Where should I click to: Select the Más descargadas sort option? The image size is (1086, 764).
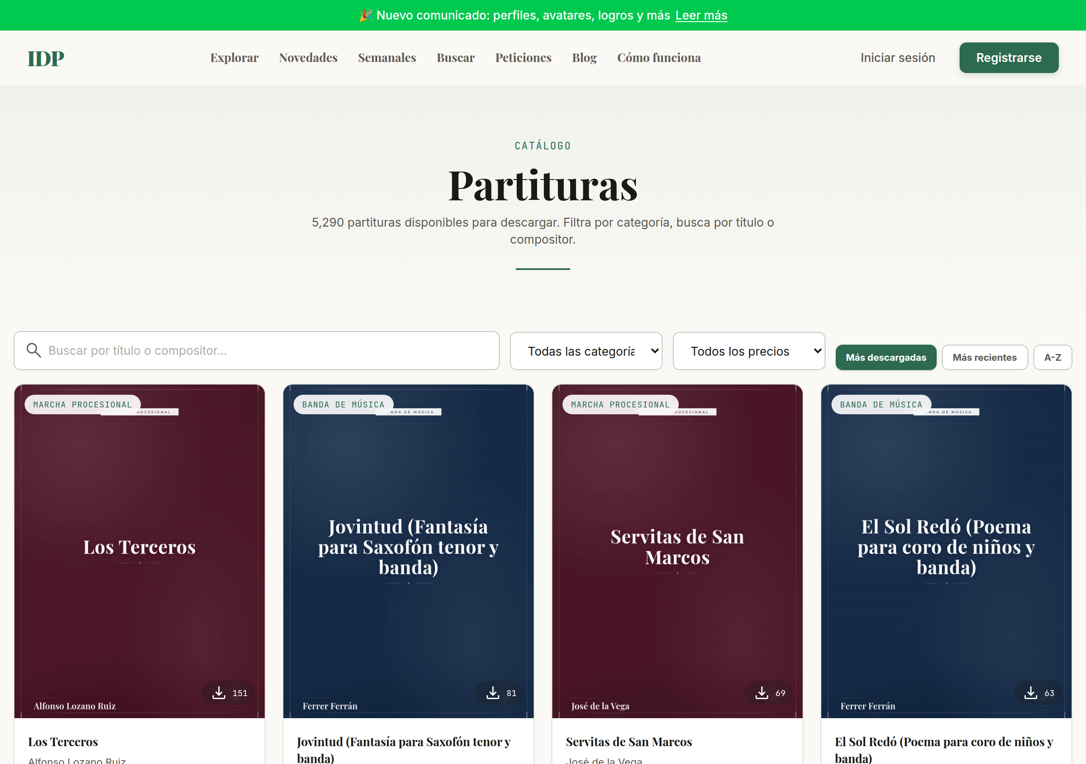(886, 357)
